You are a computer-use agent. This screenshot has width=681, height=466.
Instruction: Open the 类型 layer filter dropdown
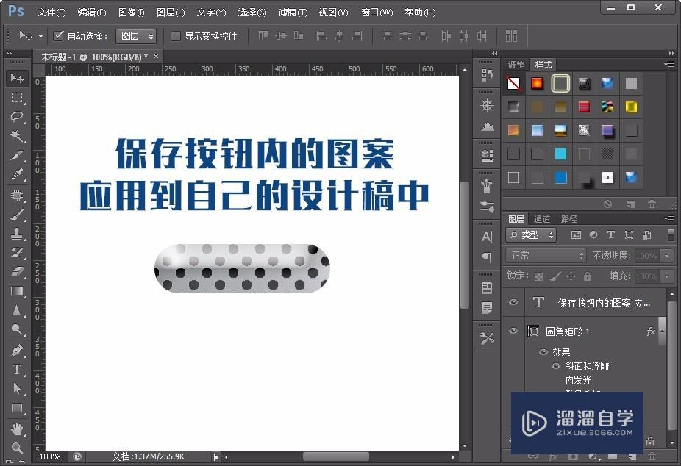click(531, 234)
